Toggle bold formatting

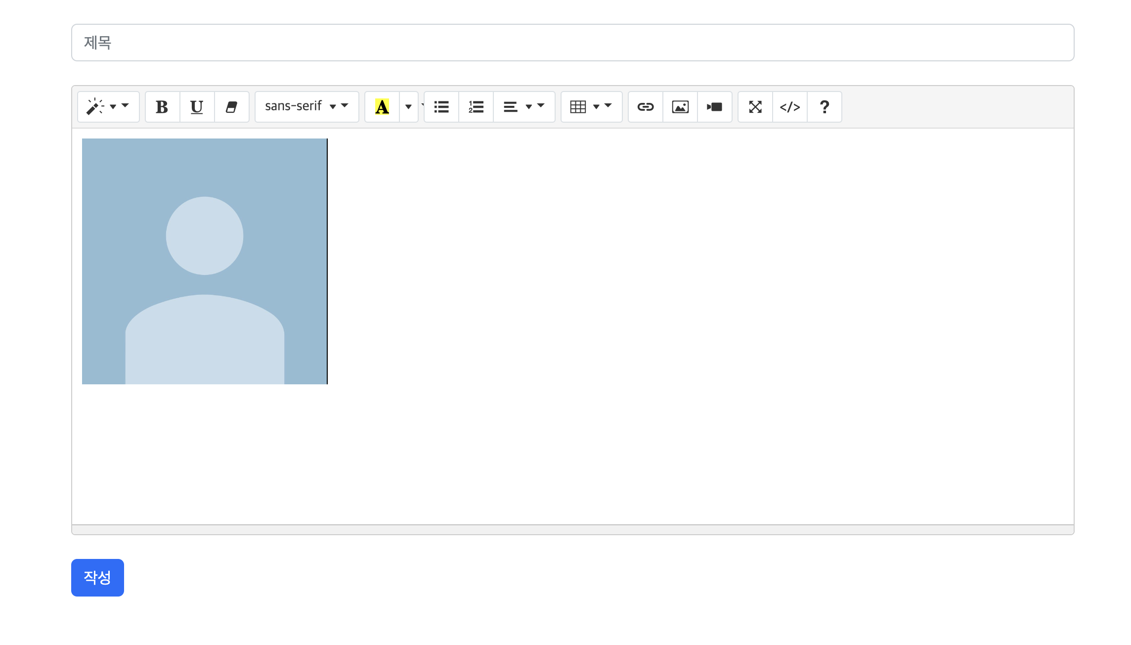point(162,107)
